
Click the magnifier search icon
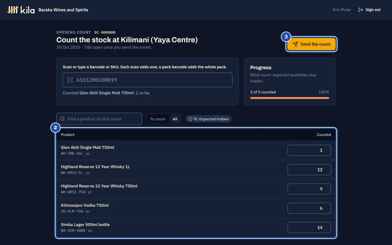pos(62,119)
